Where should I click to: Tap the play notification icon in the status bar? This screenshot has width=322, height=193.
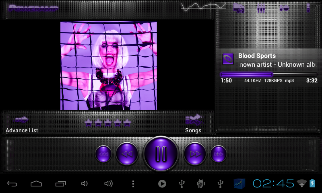tap(162, 184)
